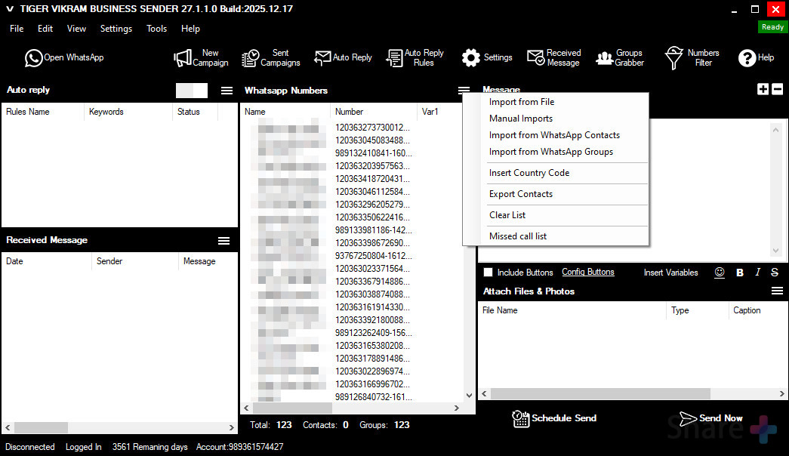
Task: Open the Settings menu in menu bar
Action: coord(116,29)
